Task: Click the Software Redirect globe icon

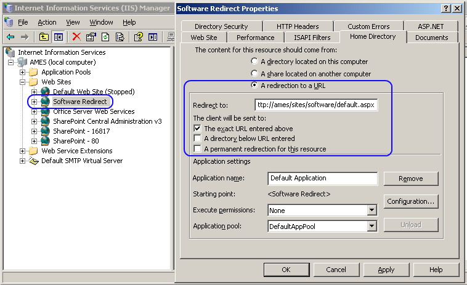Action: coord(45,101)
